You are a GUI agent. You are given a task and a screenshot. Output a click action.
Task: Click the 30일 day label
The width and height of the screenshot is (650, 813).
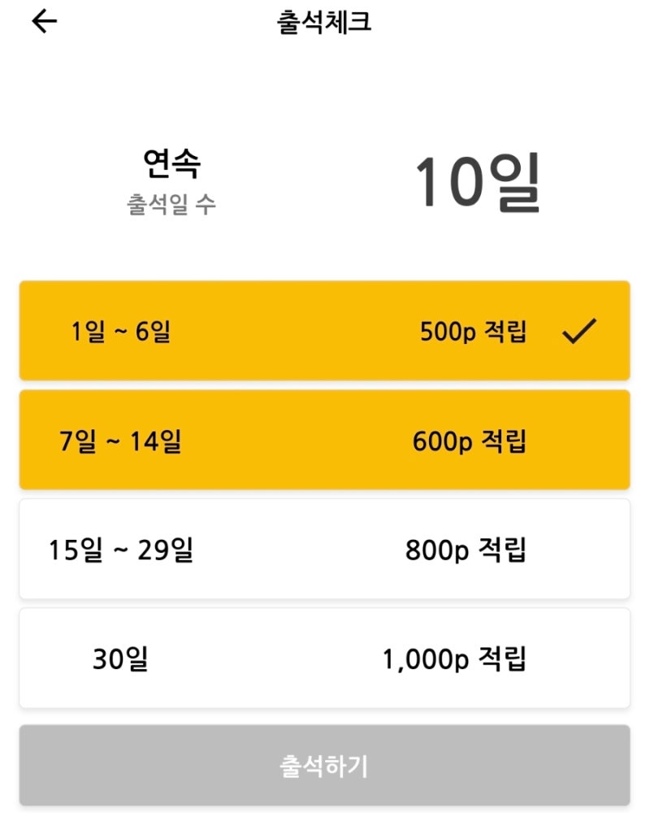point(121,659)
